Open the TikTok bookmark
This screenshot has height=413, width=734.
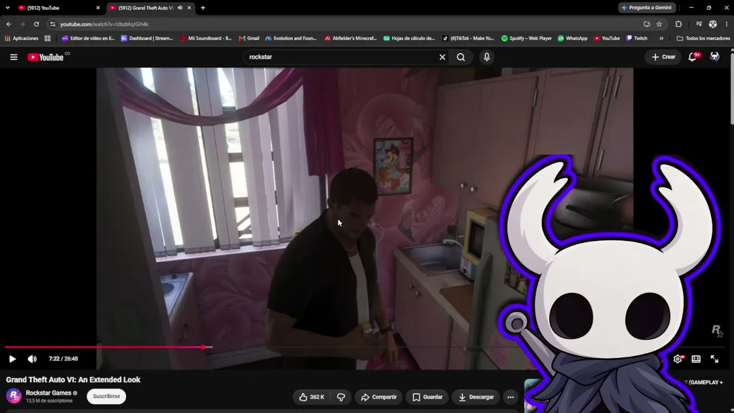coord(468,38)
